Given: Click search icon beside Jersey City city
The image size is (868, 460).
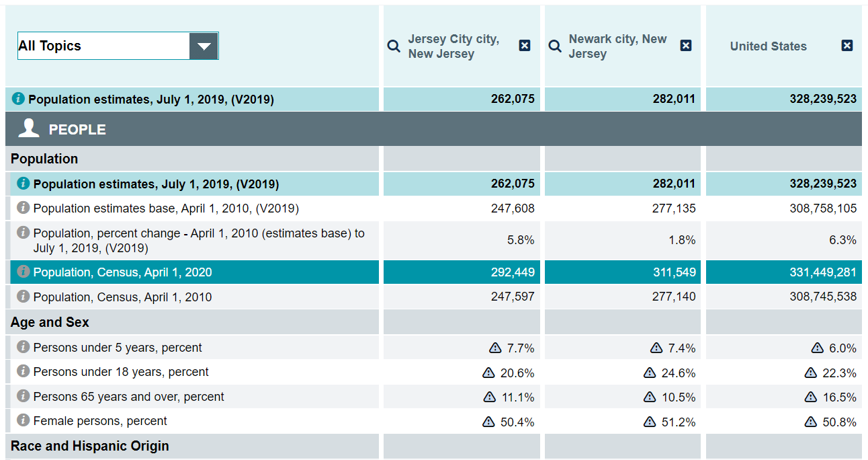Looking at the screenshot, I should (394, 46).
